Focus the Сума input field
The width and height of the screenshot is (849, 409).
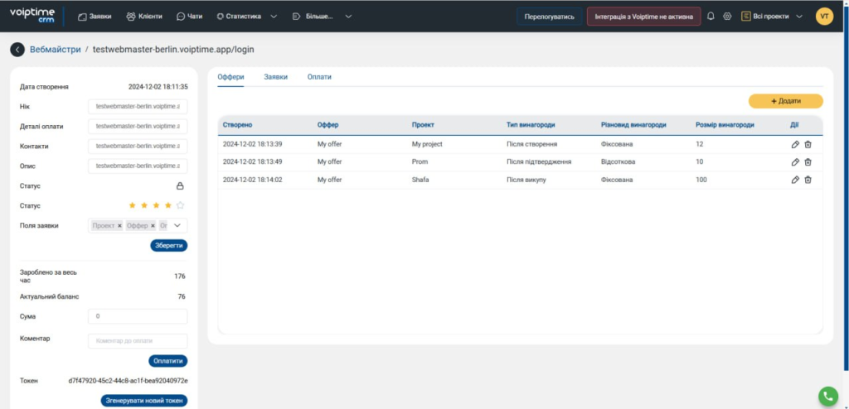(138, 316)
